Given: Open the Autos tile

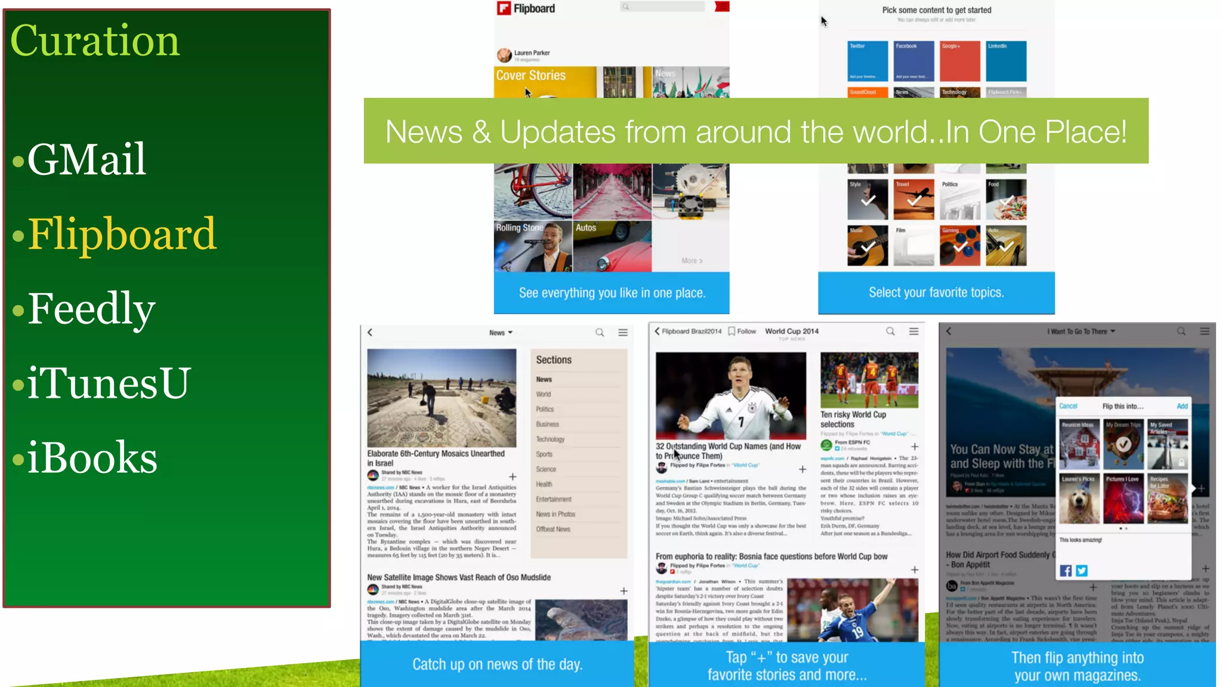Looking at the screenshot, I should point(612,246).
